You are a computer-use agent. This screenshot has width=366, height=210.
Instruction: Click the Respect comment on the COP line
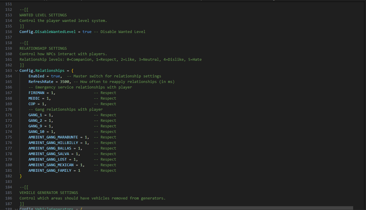[x=105, y=104]
